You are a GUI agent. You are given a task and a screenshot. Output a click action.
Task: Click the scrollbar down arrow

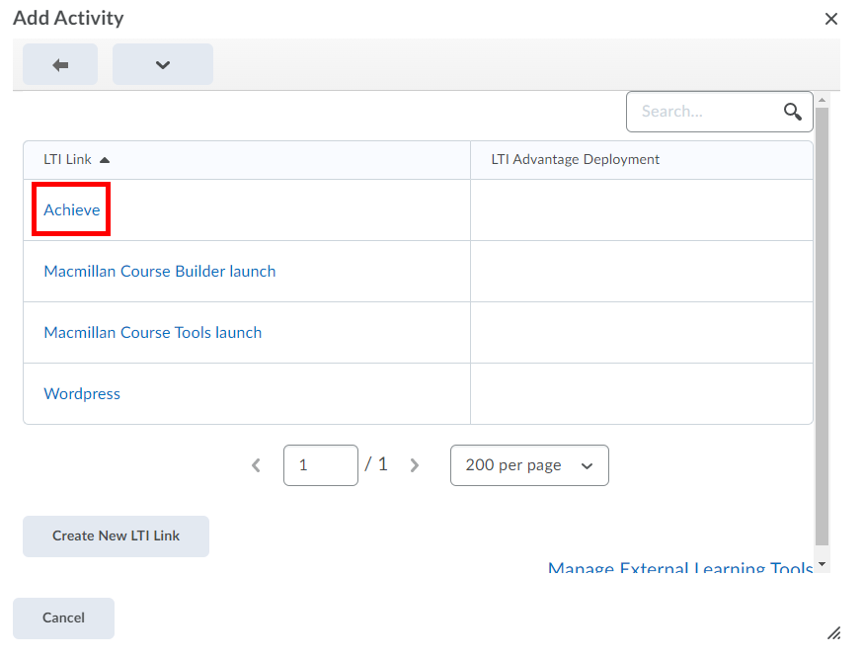point(822,564)
